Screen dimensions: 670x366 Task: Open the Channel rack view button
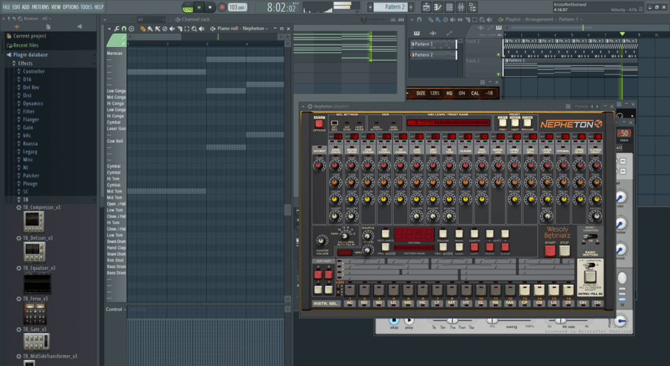coord(449,7)
